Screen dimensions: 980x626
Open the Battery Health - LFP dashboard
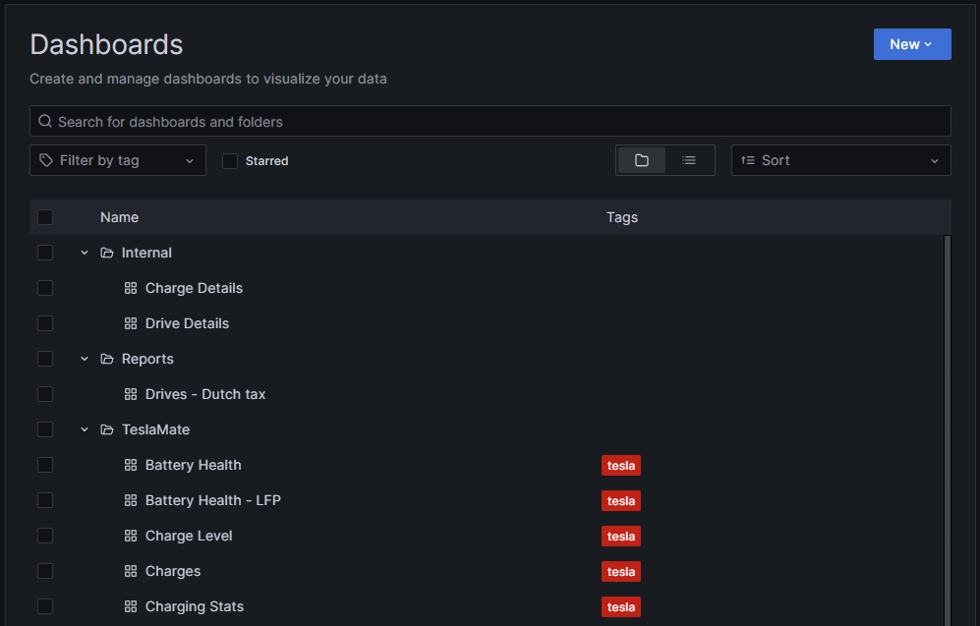click(213, 500)
